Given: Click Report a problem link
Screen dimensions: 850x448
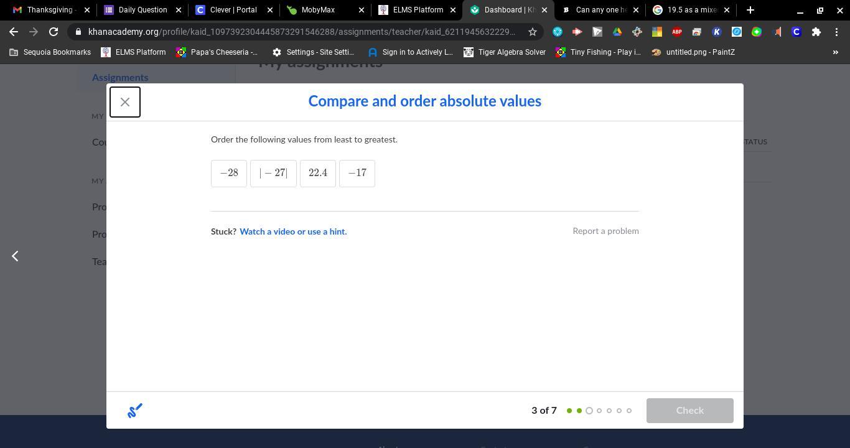Looking at the screenshot, I should tap(605, 231).
